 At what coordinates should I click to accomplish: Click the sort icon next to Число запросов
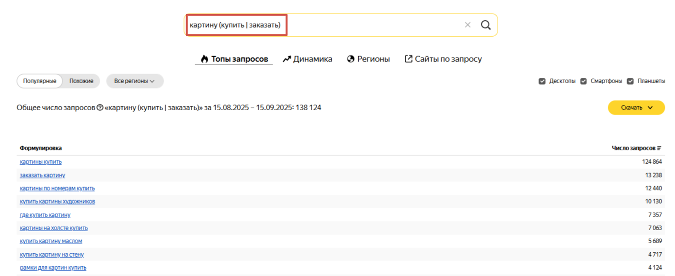pos(659,148)
